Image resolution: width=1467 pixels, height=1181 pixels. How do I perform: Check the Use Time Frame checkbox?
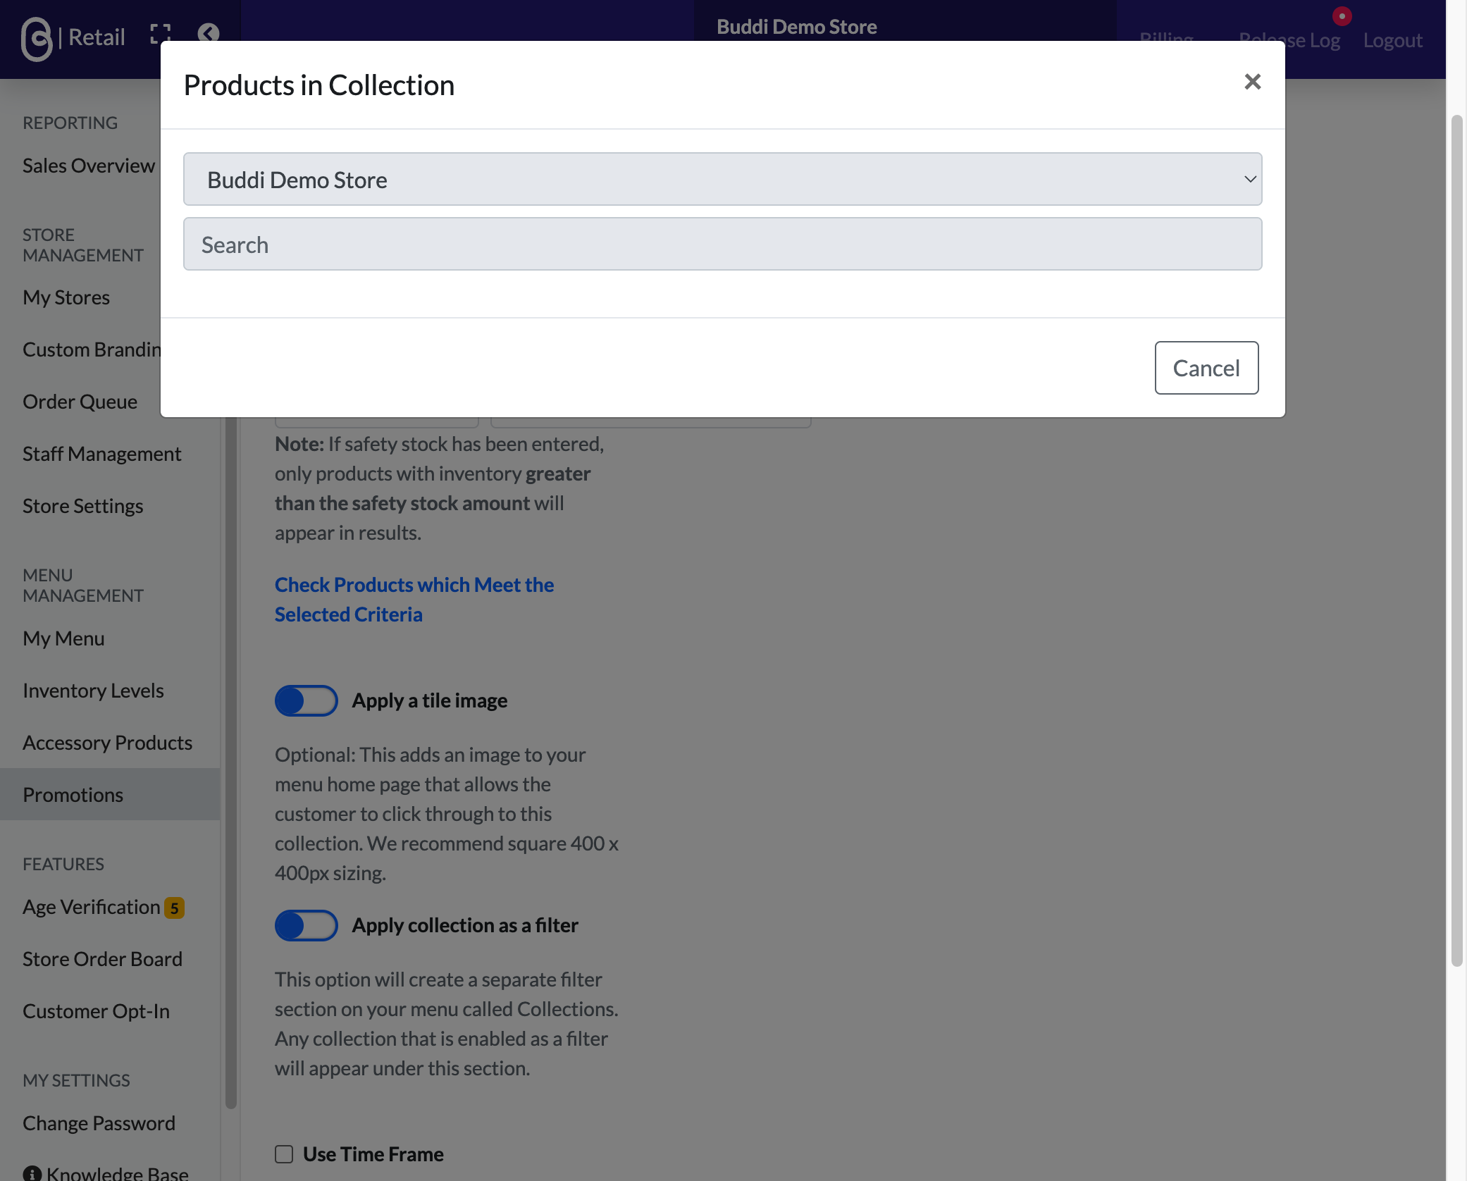(x=284, y=1154)
